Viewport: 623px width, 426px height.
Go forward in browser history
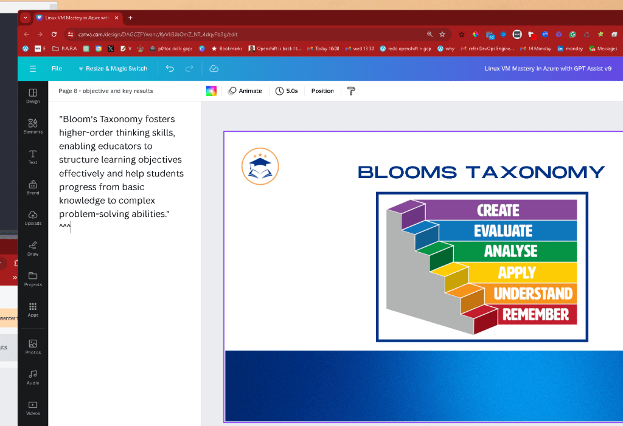40,35
